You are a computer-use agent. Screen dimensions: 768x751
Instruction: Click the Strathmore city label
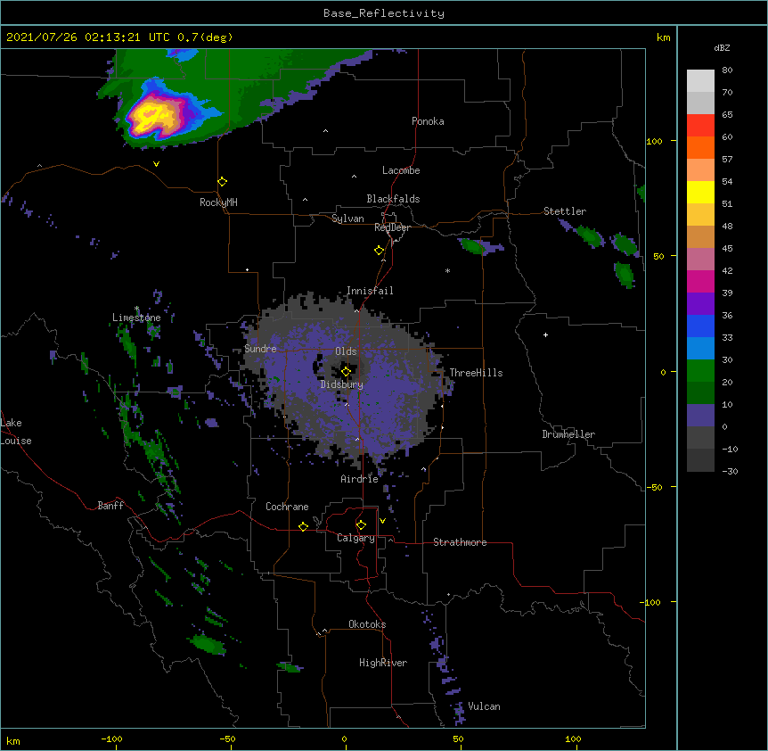[x=460, y=542]
